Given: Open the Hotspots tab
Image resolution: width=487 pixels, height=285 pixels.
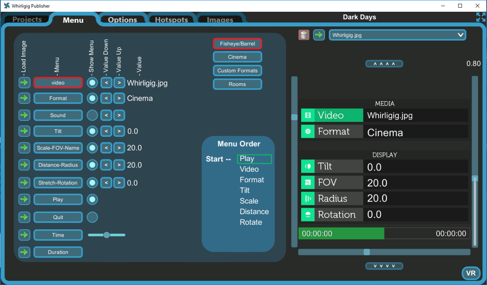Looking at the screenshot, I should [x=171, y=20].
